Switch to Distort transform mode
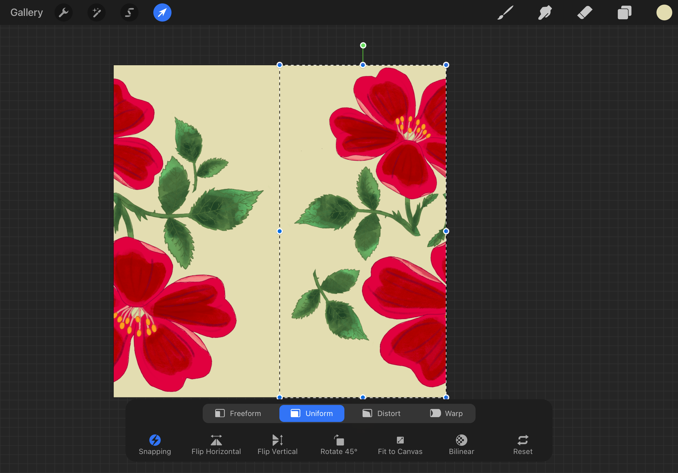This screenshot has width=678, height=473. [x=381, y=413]
